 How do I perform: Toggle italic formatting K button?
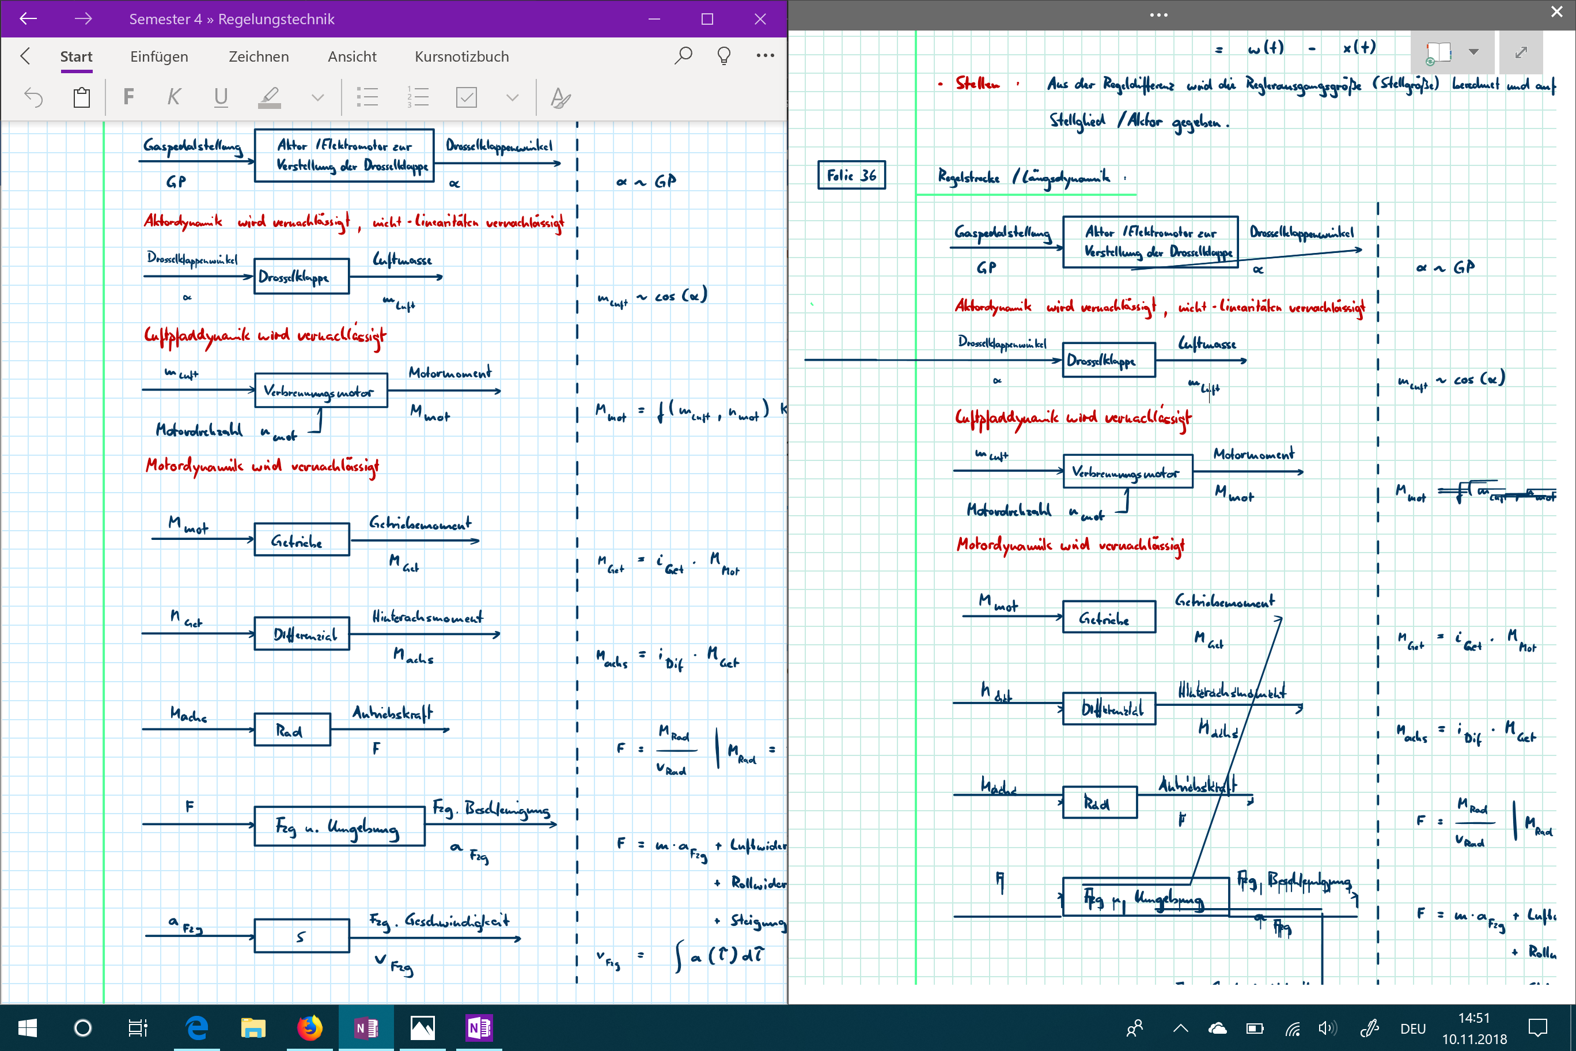point(173,98)
